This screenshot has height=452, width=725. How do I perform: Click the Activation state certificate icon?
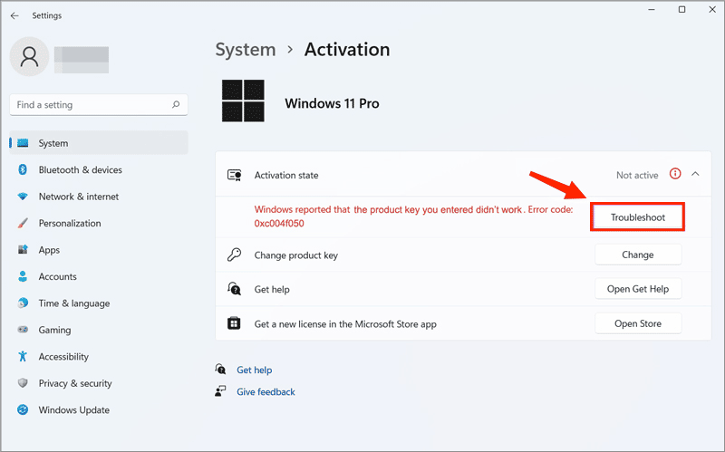pyautogui.click(x=235, y=175)
